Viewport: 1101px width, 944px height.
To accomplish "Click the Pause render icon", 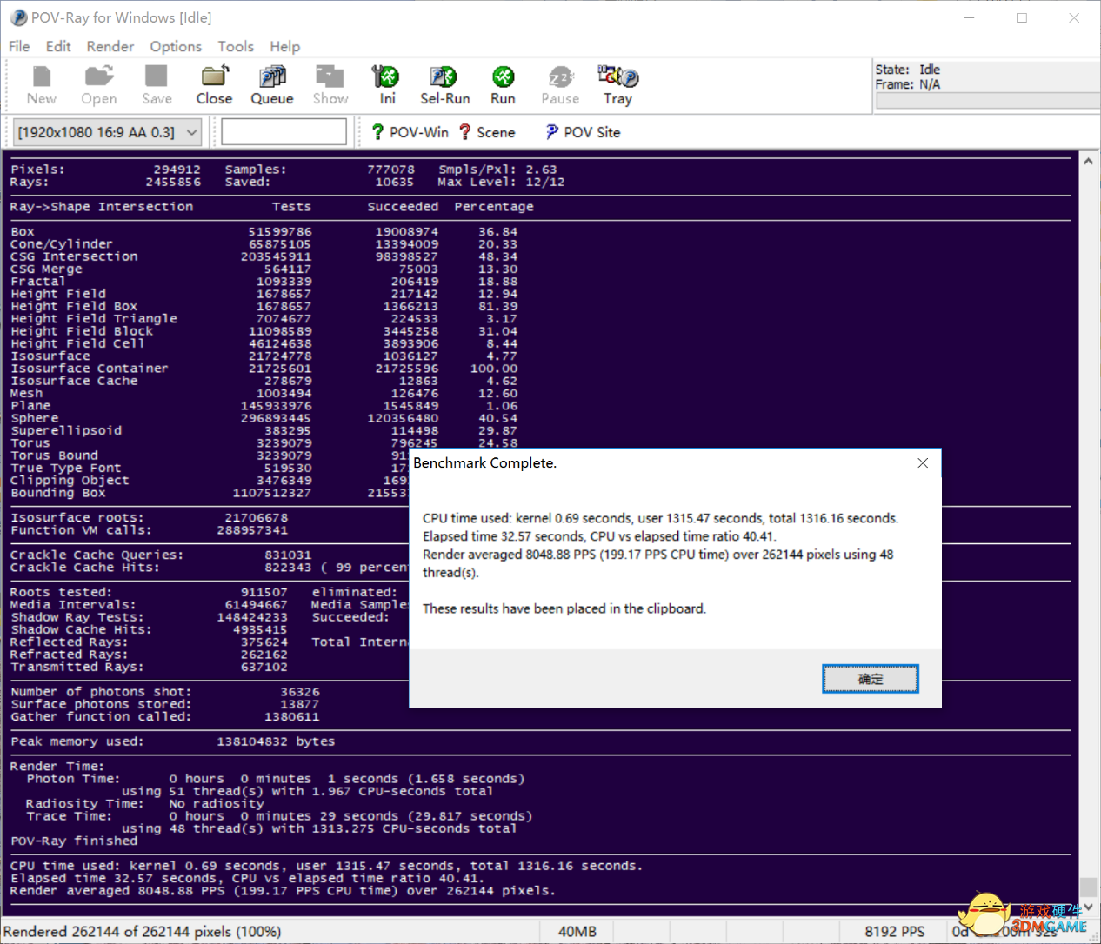I will 560,85.
